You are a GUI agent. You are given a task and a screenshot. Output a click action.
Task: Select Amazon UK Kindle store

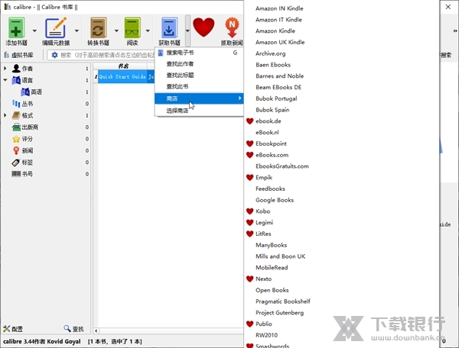point(280,42)
